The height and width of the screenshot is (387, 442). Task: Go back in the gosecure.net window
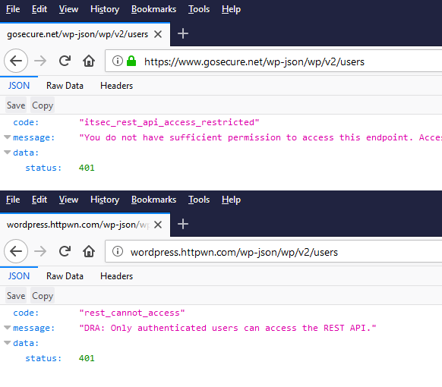[16, 61]
